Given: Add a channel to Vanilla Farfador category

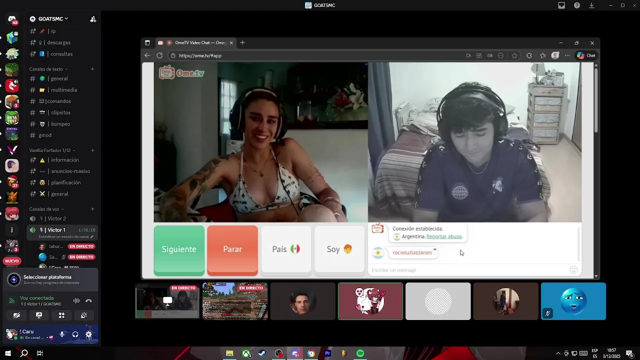Looking at the screenshot, I should (x=92, y=150).
